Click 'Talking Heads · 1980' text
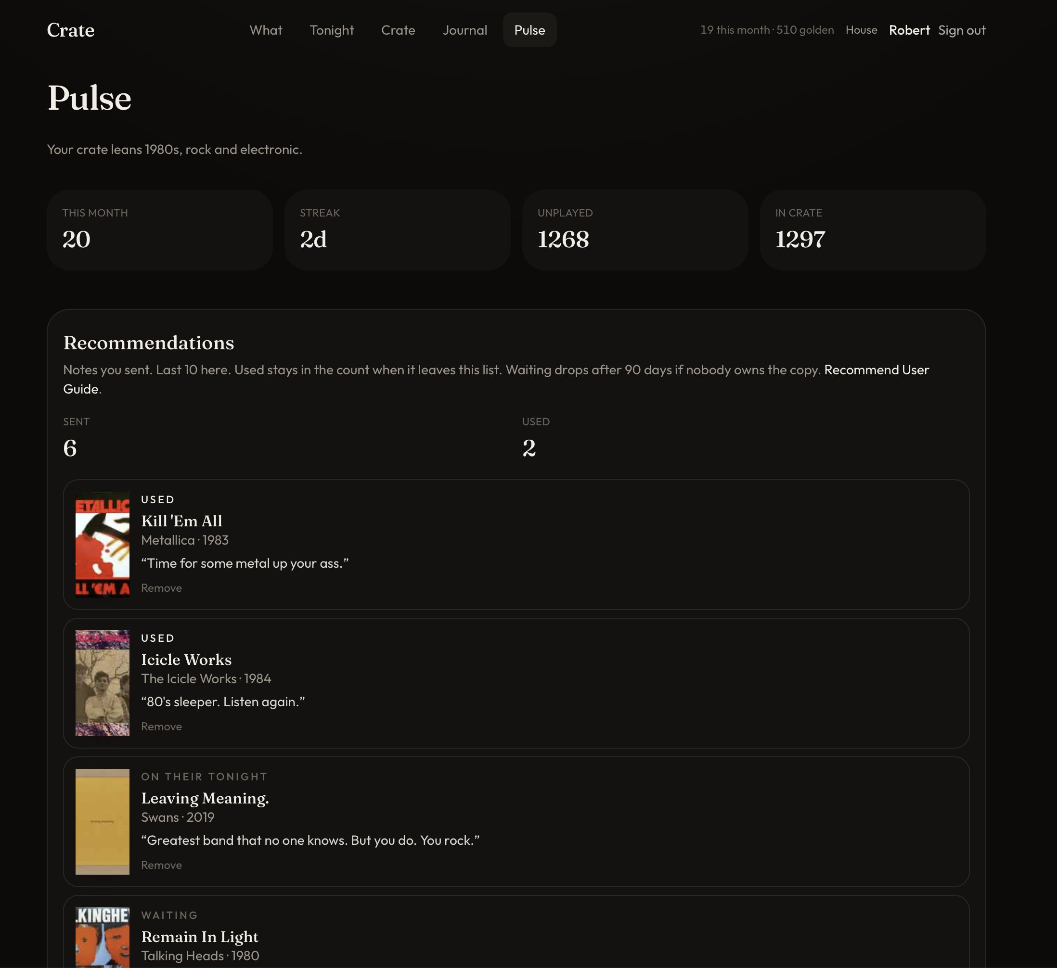 coord(200,955)
